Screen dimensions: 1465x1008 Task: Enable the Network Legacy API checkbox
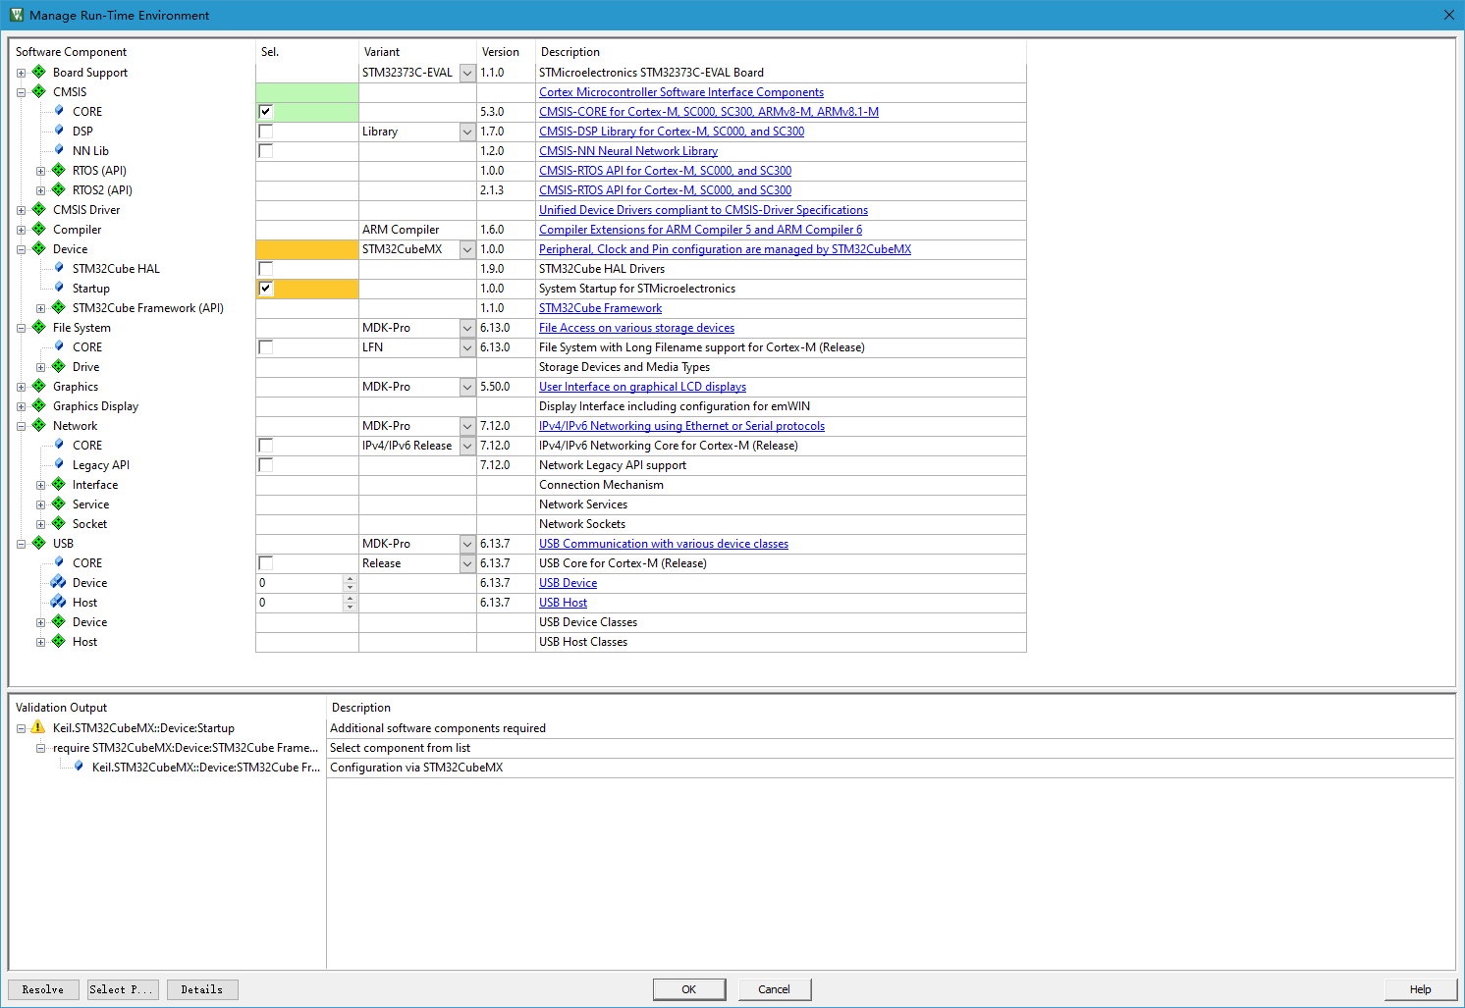(265, 465)
